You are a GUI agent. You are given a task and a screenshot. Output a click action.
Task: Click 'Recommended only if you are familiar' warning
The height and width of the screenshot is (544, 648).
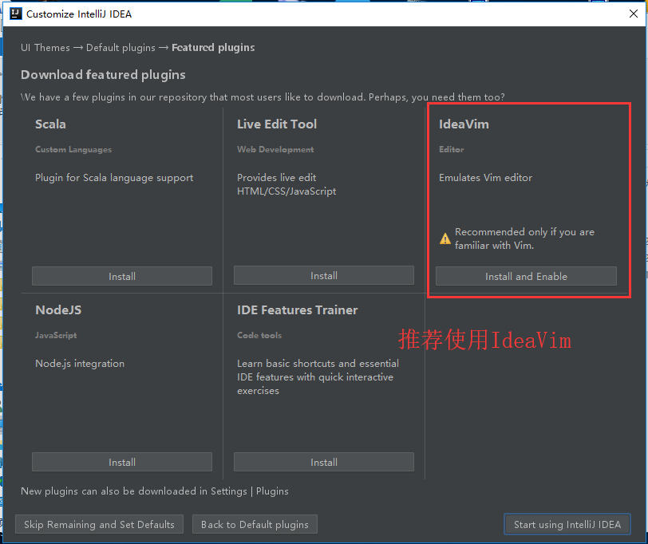524,238
